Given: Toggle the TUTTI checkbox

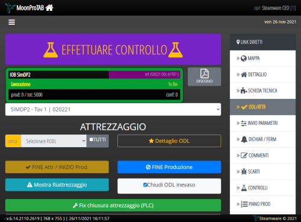Looking at the screenshot, I should pyautogui.click(x=92, y=139).
